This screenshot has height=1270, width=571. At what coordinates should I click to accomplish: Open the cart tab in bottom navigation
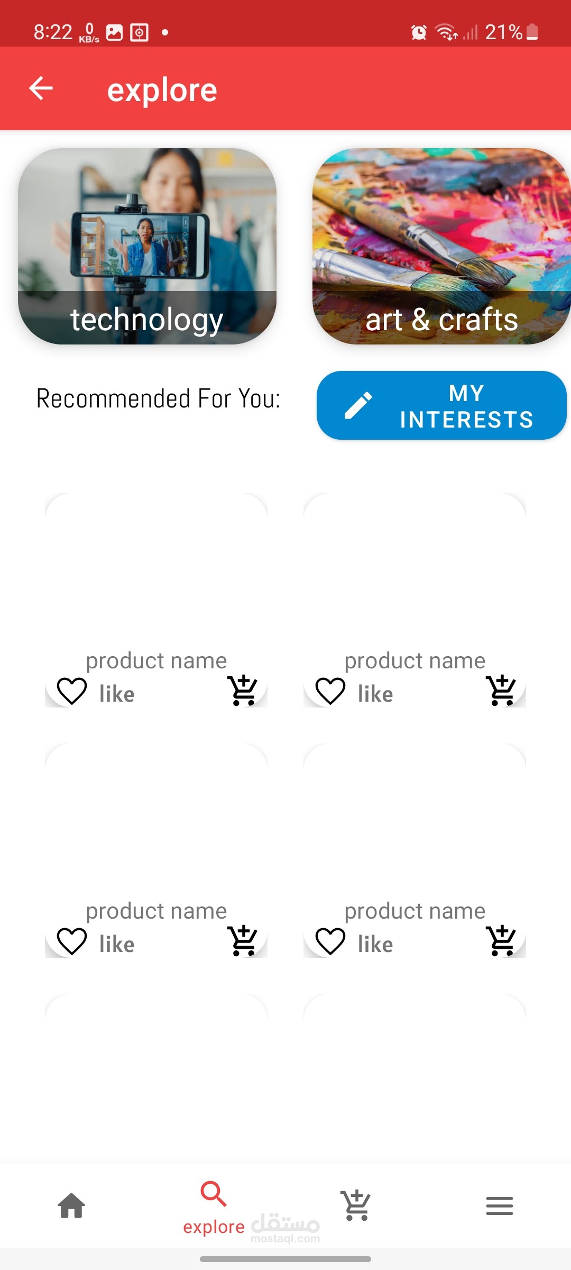tap(356, 1205)
